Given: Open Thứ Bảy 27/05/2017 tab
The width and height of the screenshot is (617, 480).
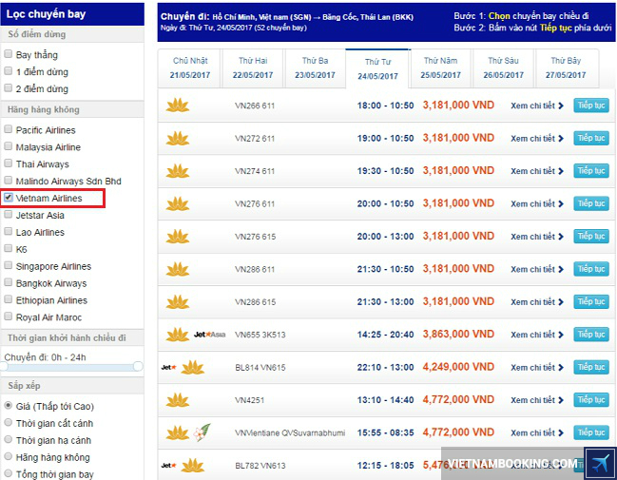Looking at the screenshot, I should (x=566, y=67).
